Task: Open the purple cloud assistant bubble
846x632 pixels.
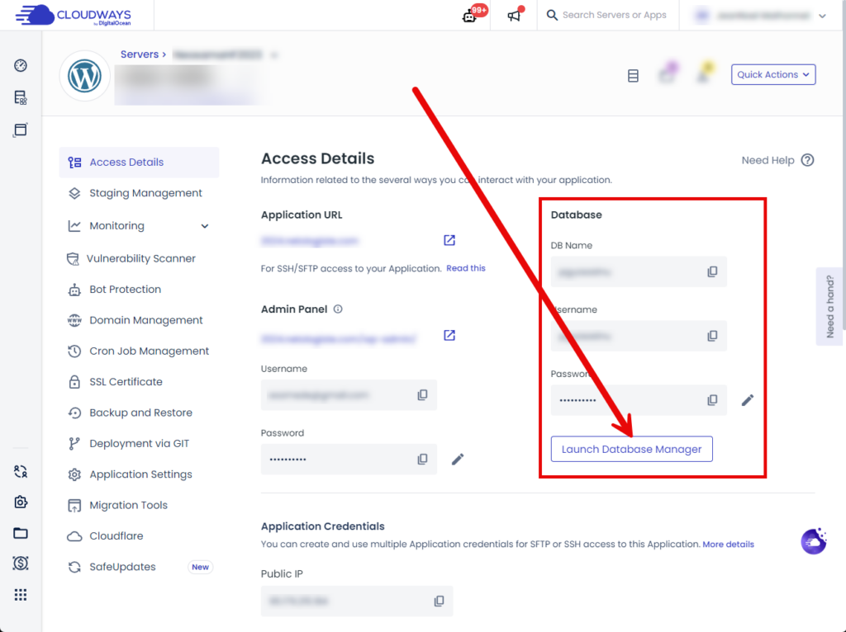Action: click(x=814, y=541)
